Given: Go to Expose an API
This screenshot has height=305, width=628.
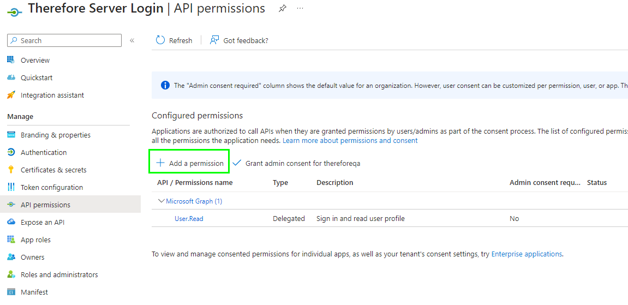Looking at the screenshot, I should (43, 223).
